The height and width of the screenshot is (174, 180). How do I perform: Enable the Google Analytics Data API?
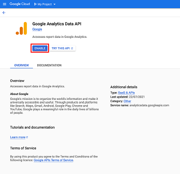[x=40, y=48]
